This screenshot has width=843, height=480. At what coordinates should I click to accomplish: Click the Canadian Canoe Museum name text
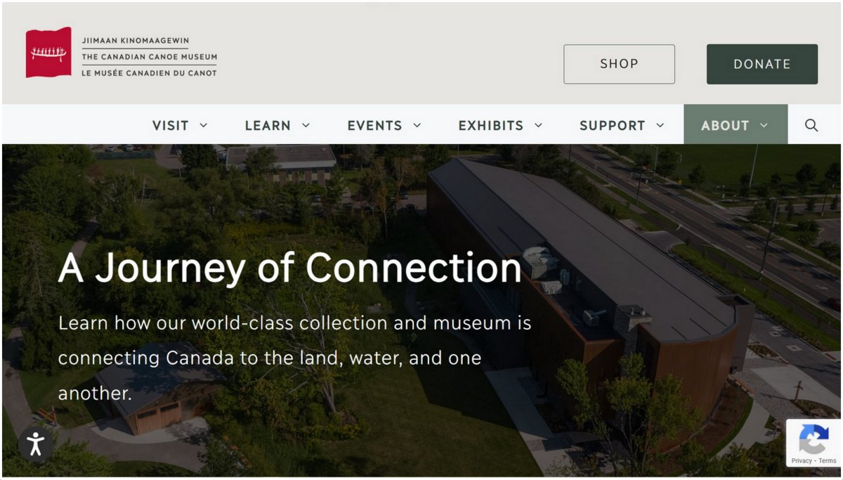(x=149, y=57)
